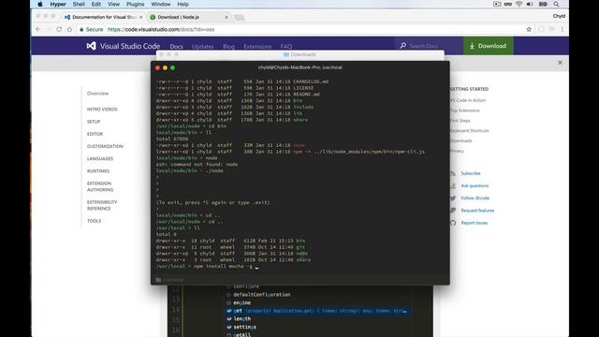This screenshot has width=599, height=337.
Task: Click the npm install mocha command line
Action: point(207,266)
